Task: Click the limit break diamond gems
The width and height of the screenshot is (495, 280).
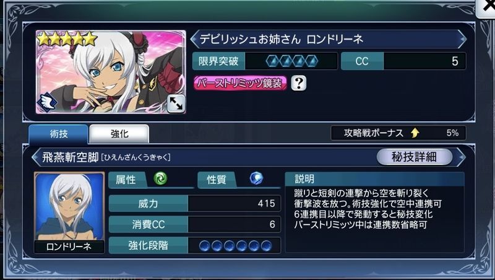Action: 291,61
